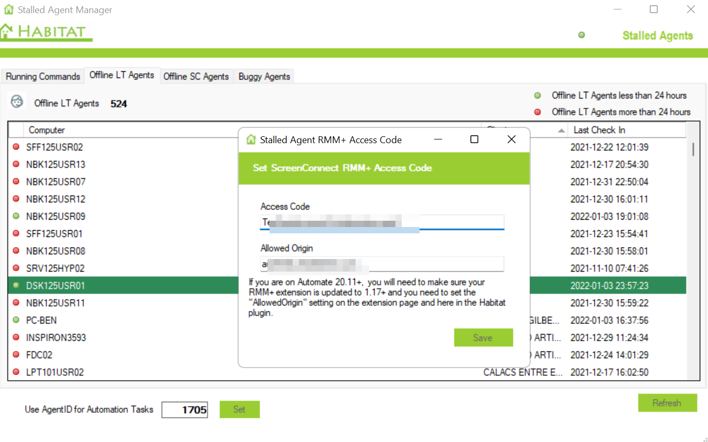Viewport: 708px width, 442px height.
Task: Click the green status dot beside Stalled Agents
Action: pyautogui.click(x=582, y=35)
